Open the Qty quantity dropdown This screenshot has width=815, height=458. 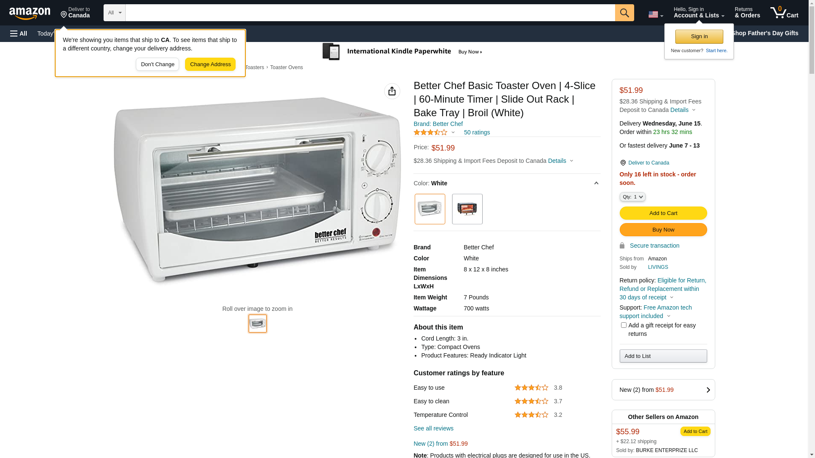click(632, 197)
